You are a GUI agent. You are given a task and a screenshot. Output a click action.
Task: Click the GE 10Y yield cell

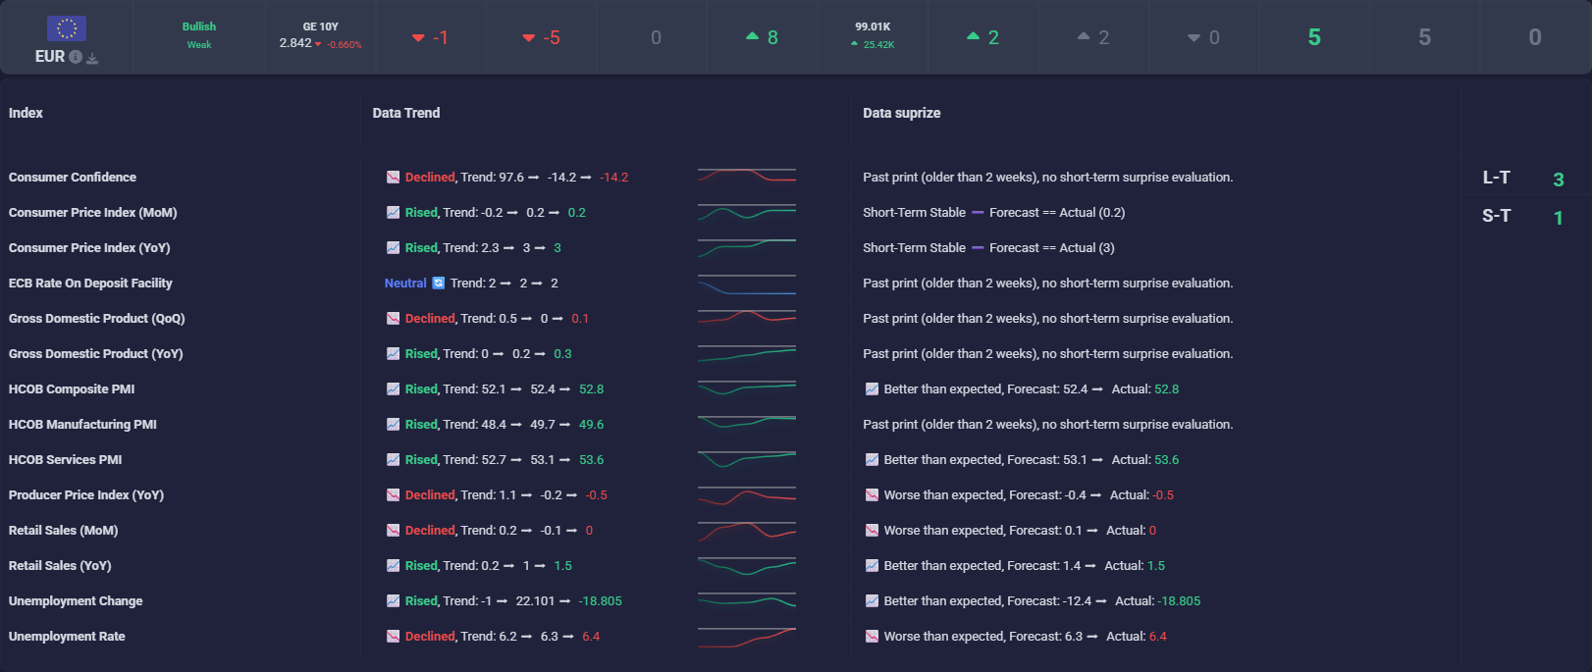click(321, 35)
